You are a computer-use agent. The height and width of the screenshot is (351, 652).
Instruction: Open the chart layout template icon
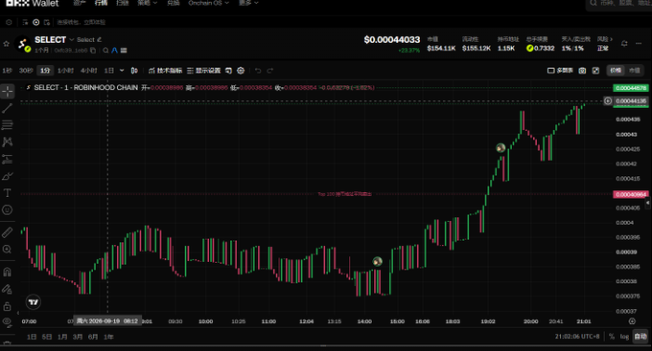tap(228, 71)
